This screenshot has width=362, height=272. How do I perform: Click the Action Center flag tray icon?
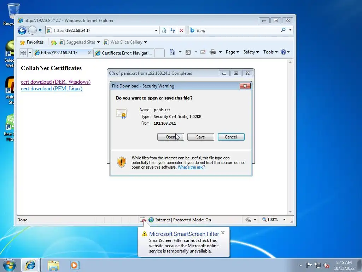[309, 265]
